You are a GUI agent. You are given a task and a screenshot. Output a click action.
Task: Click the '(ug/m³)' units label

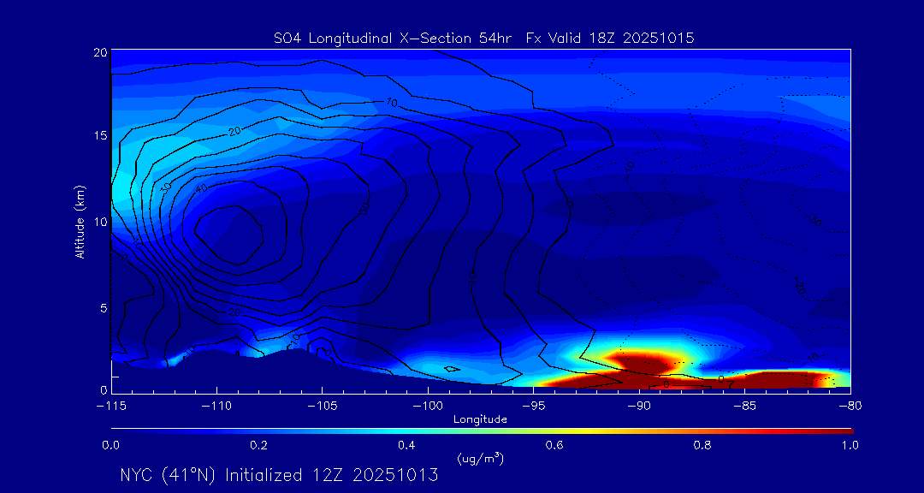480,458
